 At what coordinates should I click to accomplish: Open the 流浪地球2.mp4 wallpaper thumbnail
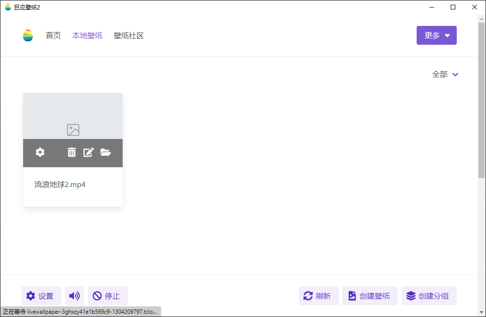pyautogui.click(x=73, y=115)
